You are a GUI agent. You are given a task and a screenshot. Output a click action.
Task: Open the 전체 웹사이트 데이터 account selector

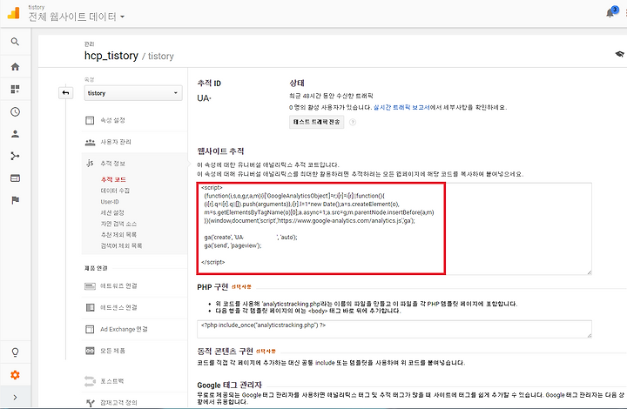(x=76, y=17)
